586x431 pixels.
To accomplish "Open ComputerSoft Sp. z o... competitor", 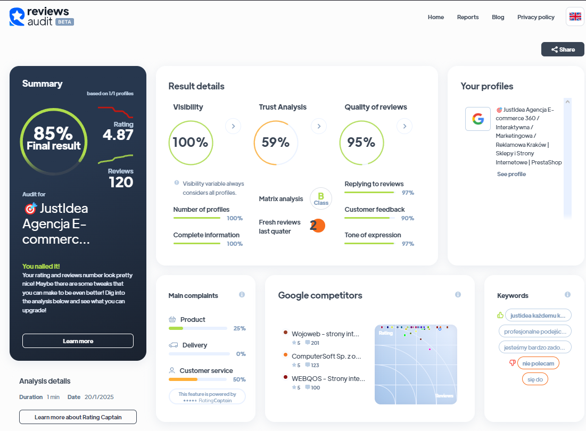I will pos(326,357).
